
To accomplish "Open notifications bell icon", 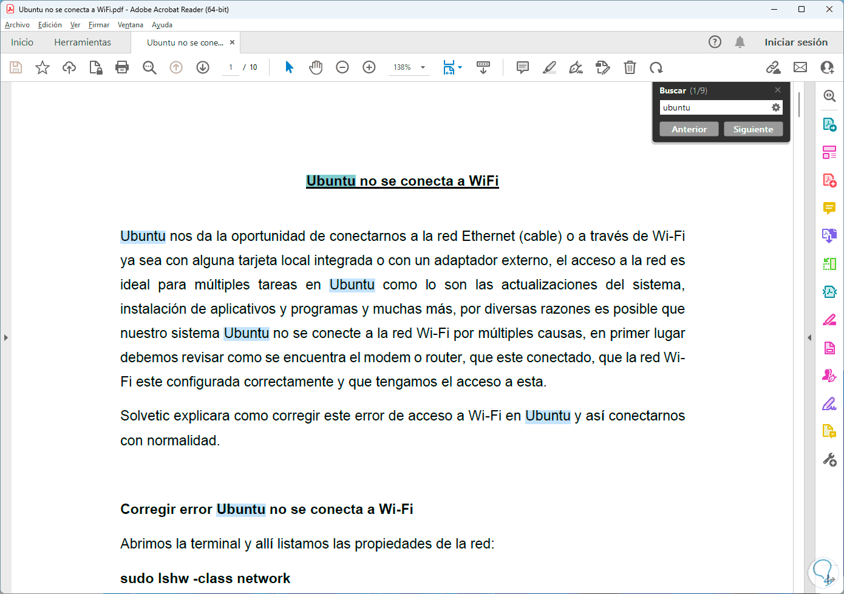I will (740, 42).
